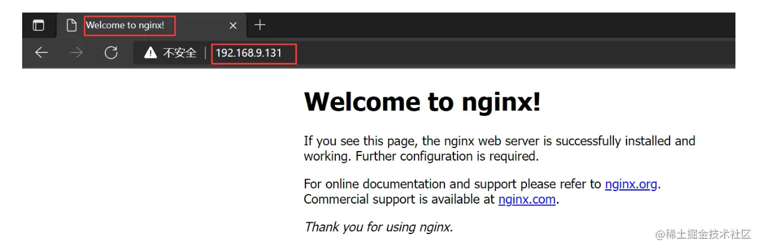Reload the page with refresh icon
Screen dimensions: 760x249
(111, 53)
